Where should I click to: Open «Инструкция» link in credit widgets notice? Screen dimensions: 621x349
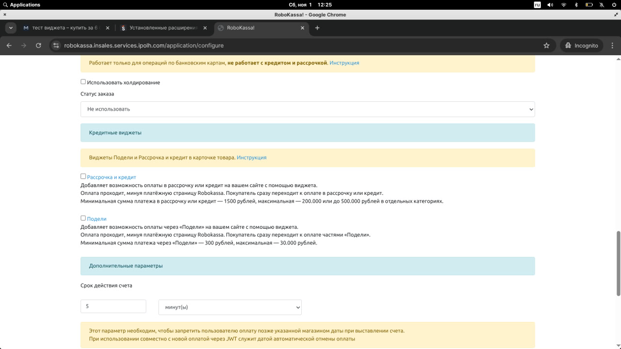[x=251, y=158]
